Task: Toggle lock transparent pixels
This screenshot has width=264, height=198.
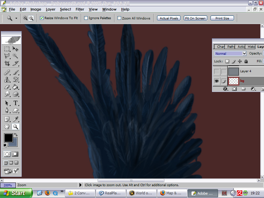Action: tap(227, 61)
